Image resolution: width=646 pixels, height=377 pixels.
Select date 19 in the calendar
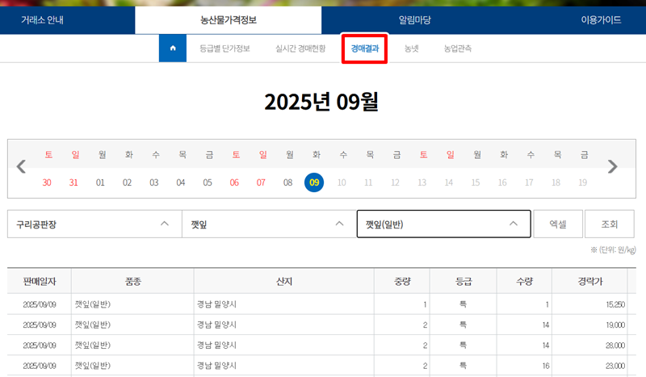[x=582, y=182]
